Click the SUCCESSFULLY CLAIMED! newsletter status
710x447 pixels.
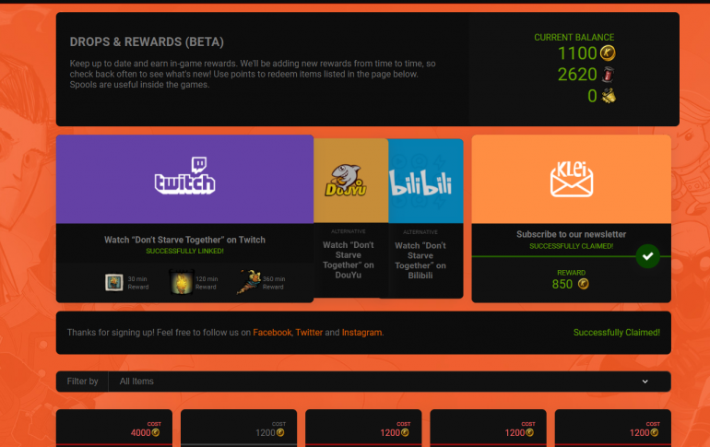(x=572, y=246)
